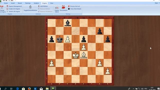The width and height of the screenshot is (160, 90).
Task: Switch to the Board tab
Action: 20,3
